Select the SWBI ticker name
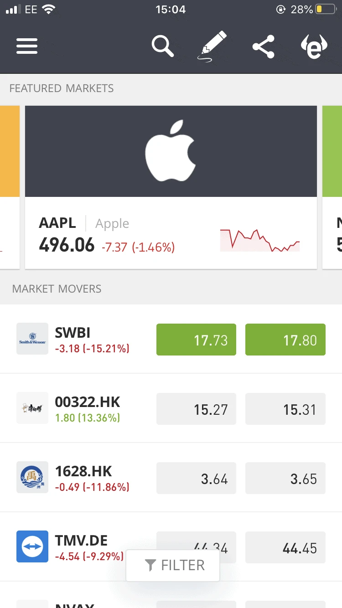The height and width of the screenshot is (608, 342). tap(73, 333)
